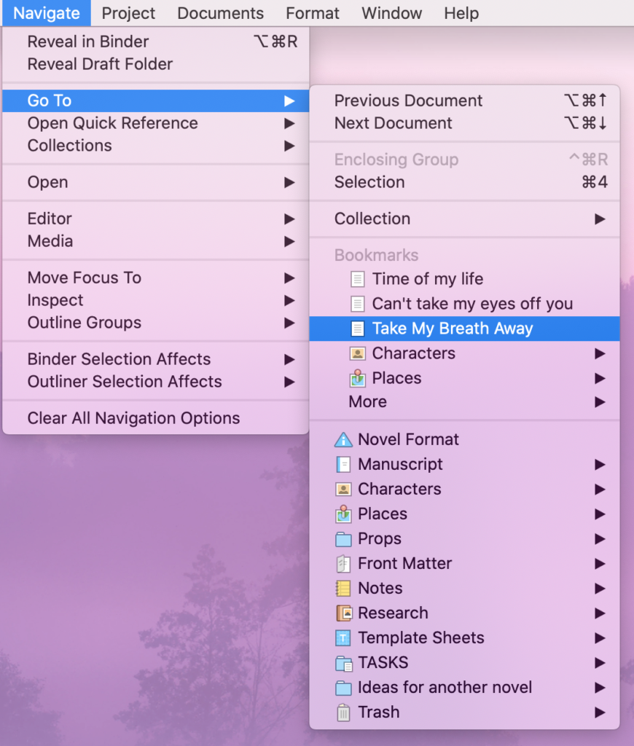The width and height of the screenshot is (634, 746).
Task: Click the Manuscript document icon
Action: [x=342, y=464]
